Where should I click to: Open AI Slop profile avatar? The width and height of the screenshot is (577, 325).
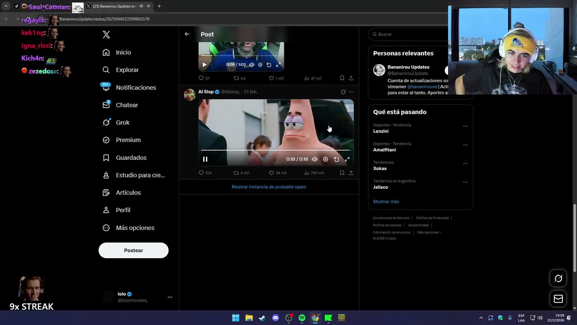[x=190, y=95]
